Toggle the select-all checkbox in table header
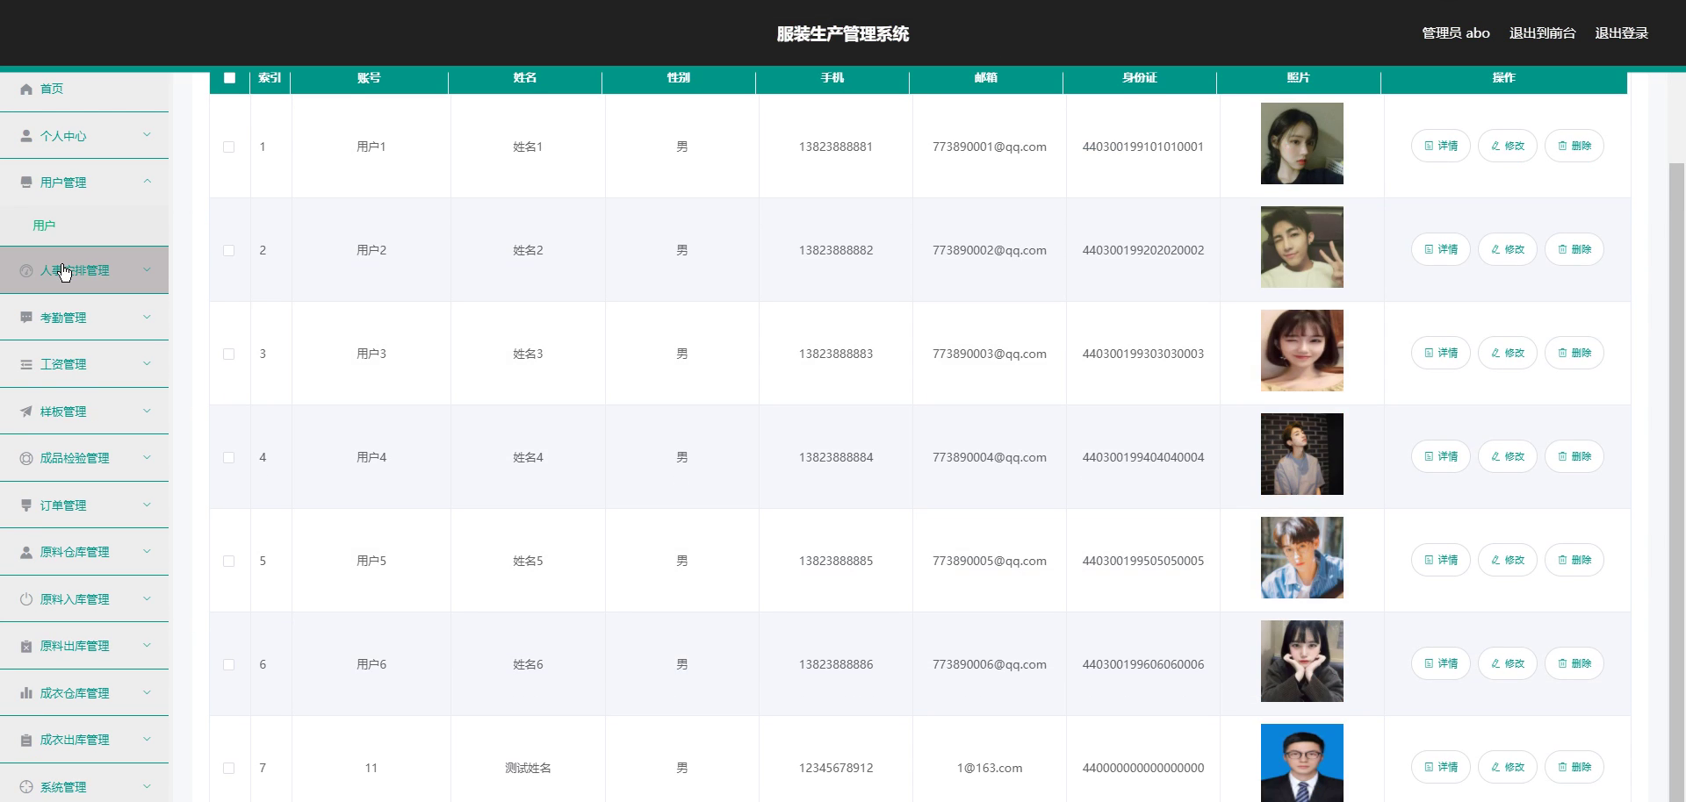The width and height of the screenshot is (1686, 802). 230,78
